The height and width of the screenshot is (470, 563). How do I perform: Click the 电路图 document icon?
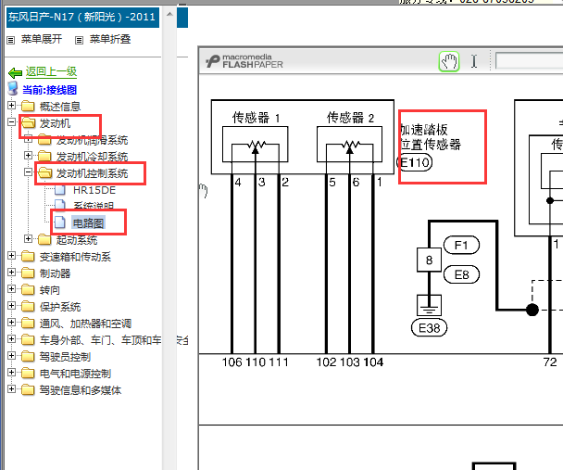coord(60,222)
